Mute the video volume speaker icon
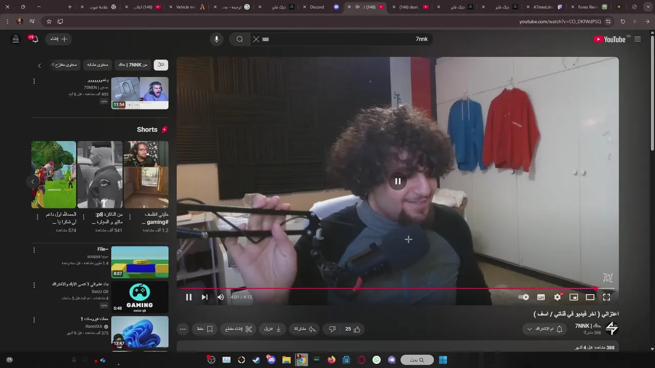The height and width of the screenshot is (368, 655). [x=221, y=297]
